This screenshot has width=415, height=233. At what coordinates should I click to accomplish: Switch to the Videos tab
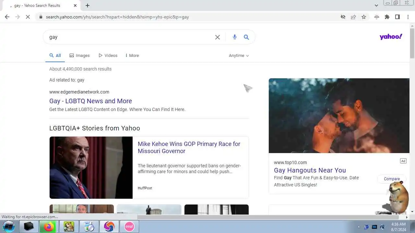pos(108,56)
